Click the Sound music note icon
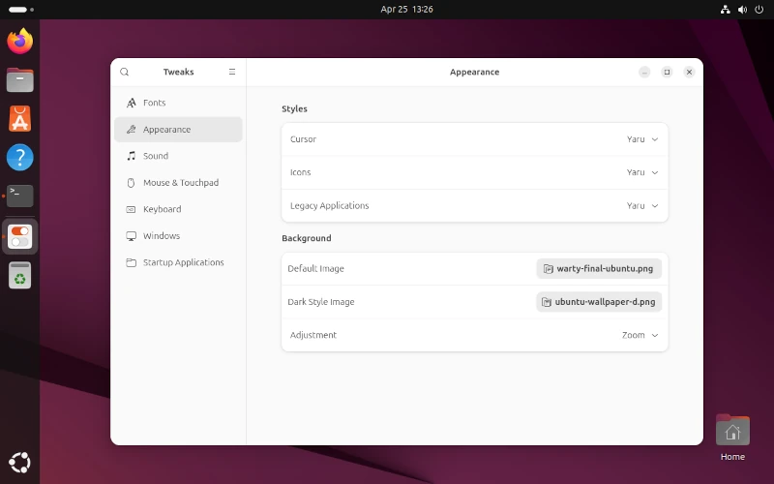 click(131, 156)
